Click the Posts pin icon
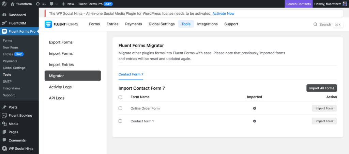The image size is (349, 154). (4, 107)
